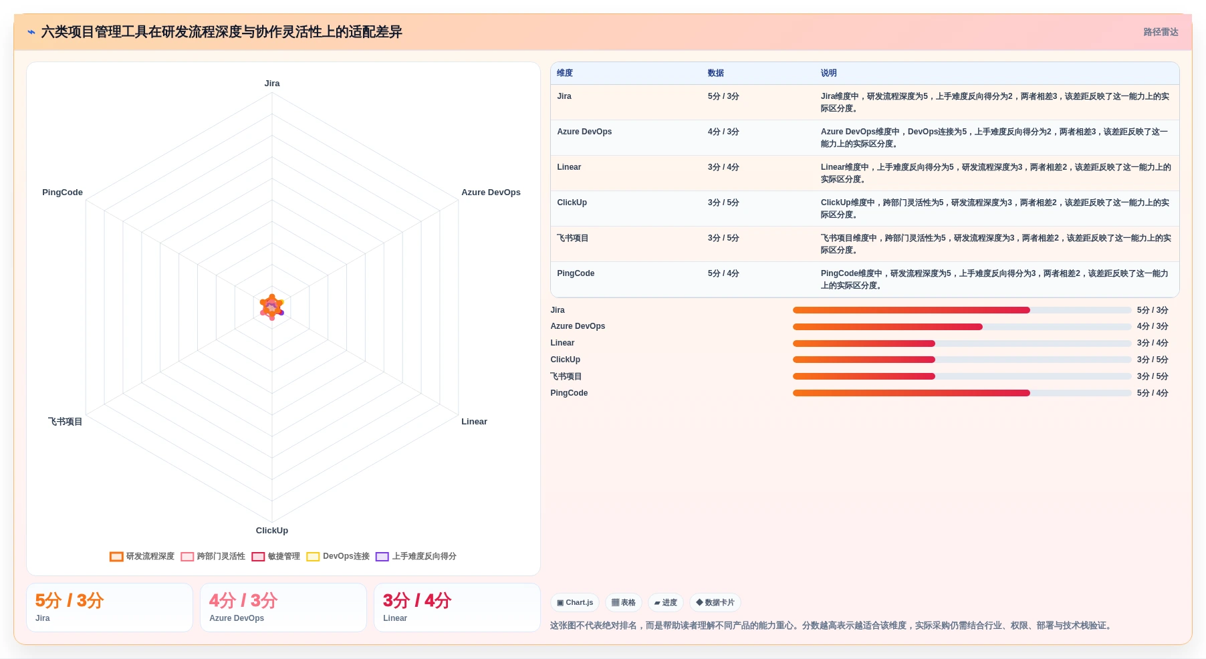This screenshot has height=659, width=1206.
Task: Toggle 敏捷管理 legend swatch
Action: coord(258,557)
